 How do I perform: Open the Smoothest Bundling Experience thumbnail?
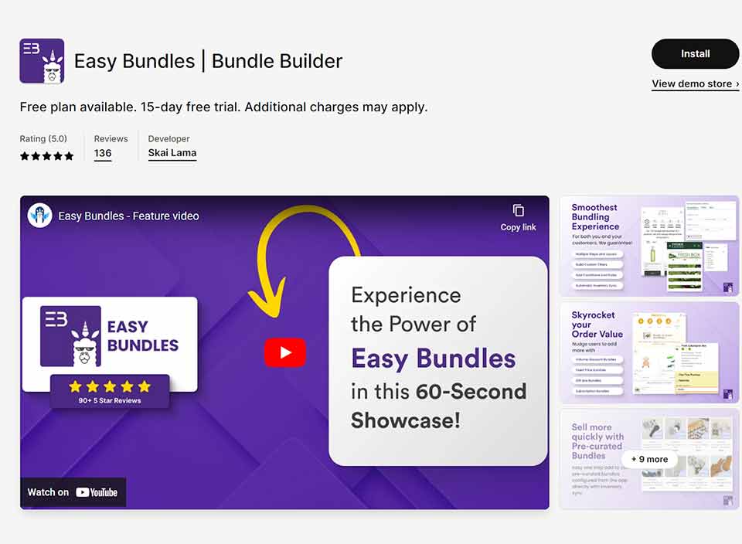click(x=648, y=246)
